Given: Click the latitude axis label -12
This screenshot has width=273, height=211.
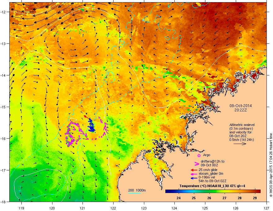Looking at the screenshot, I should 3,12.
